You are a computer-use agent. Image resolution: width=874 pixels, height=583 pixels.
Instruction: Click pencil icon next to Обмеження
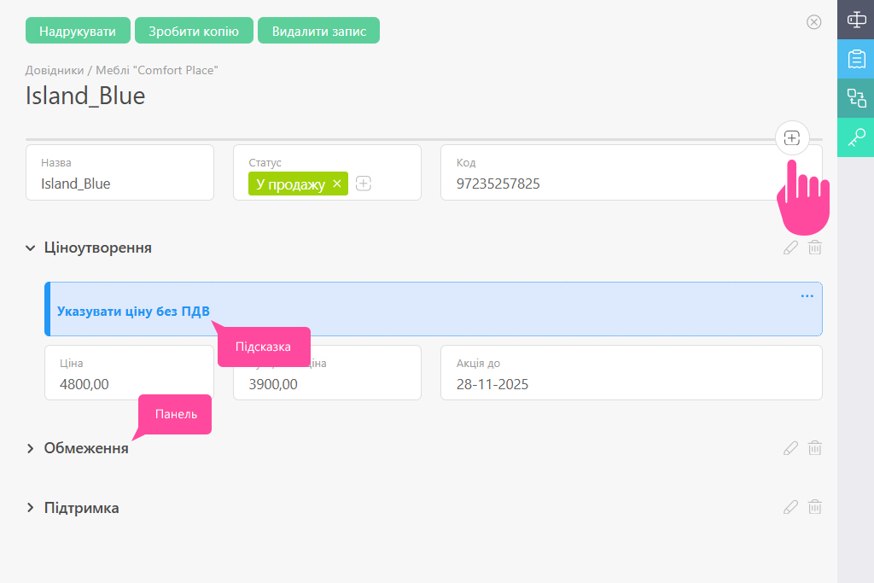click(x=790, y=448)
